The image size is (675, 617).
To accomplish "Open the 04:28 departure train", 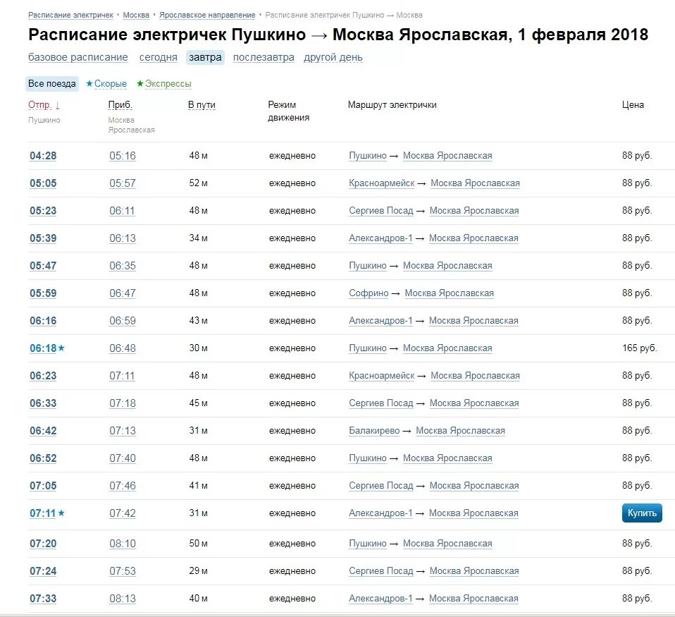I will point(43,156).
